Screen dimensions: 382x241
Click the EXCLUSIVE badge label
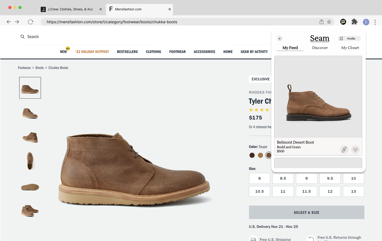pyautogui.click(x=260, y=79)
